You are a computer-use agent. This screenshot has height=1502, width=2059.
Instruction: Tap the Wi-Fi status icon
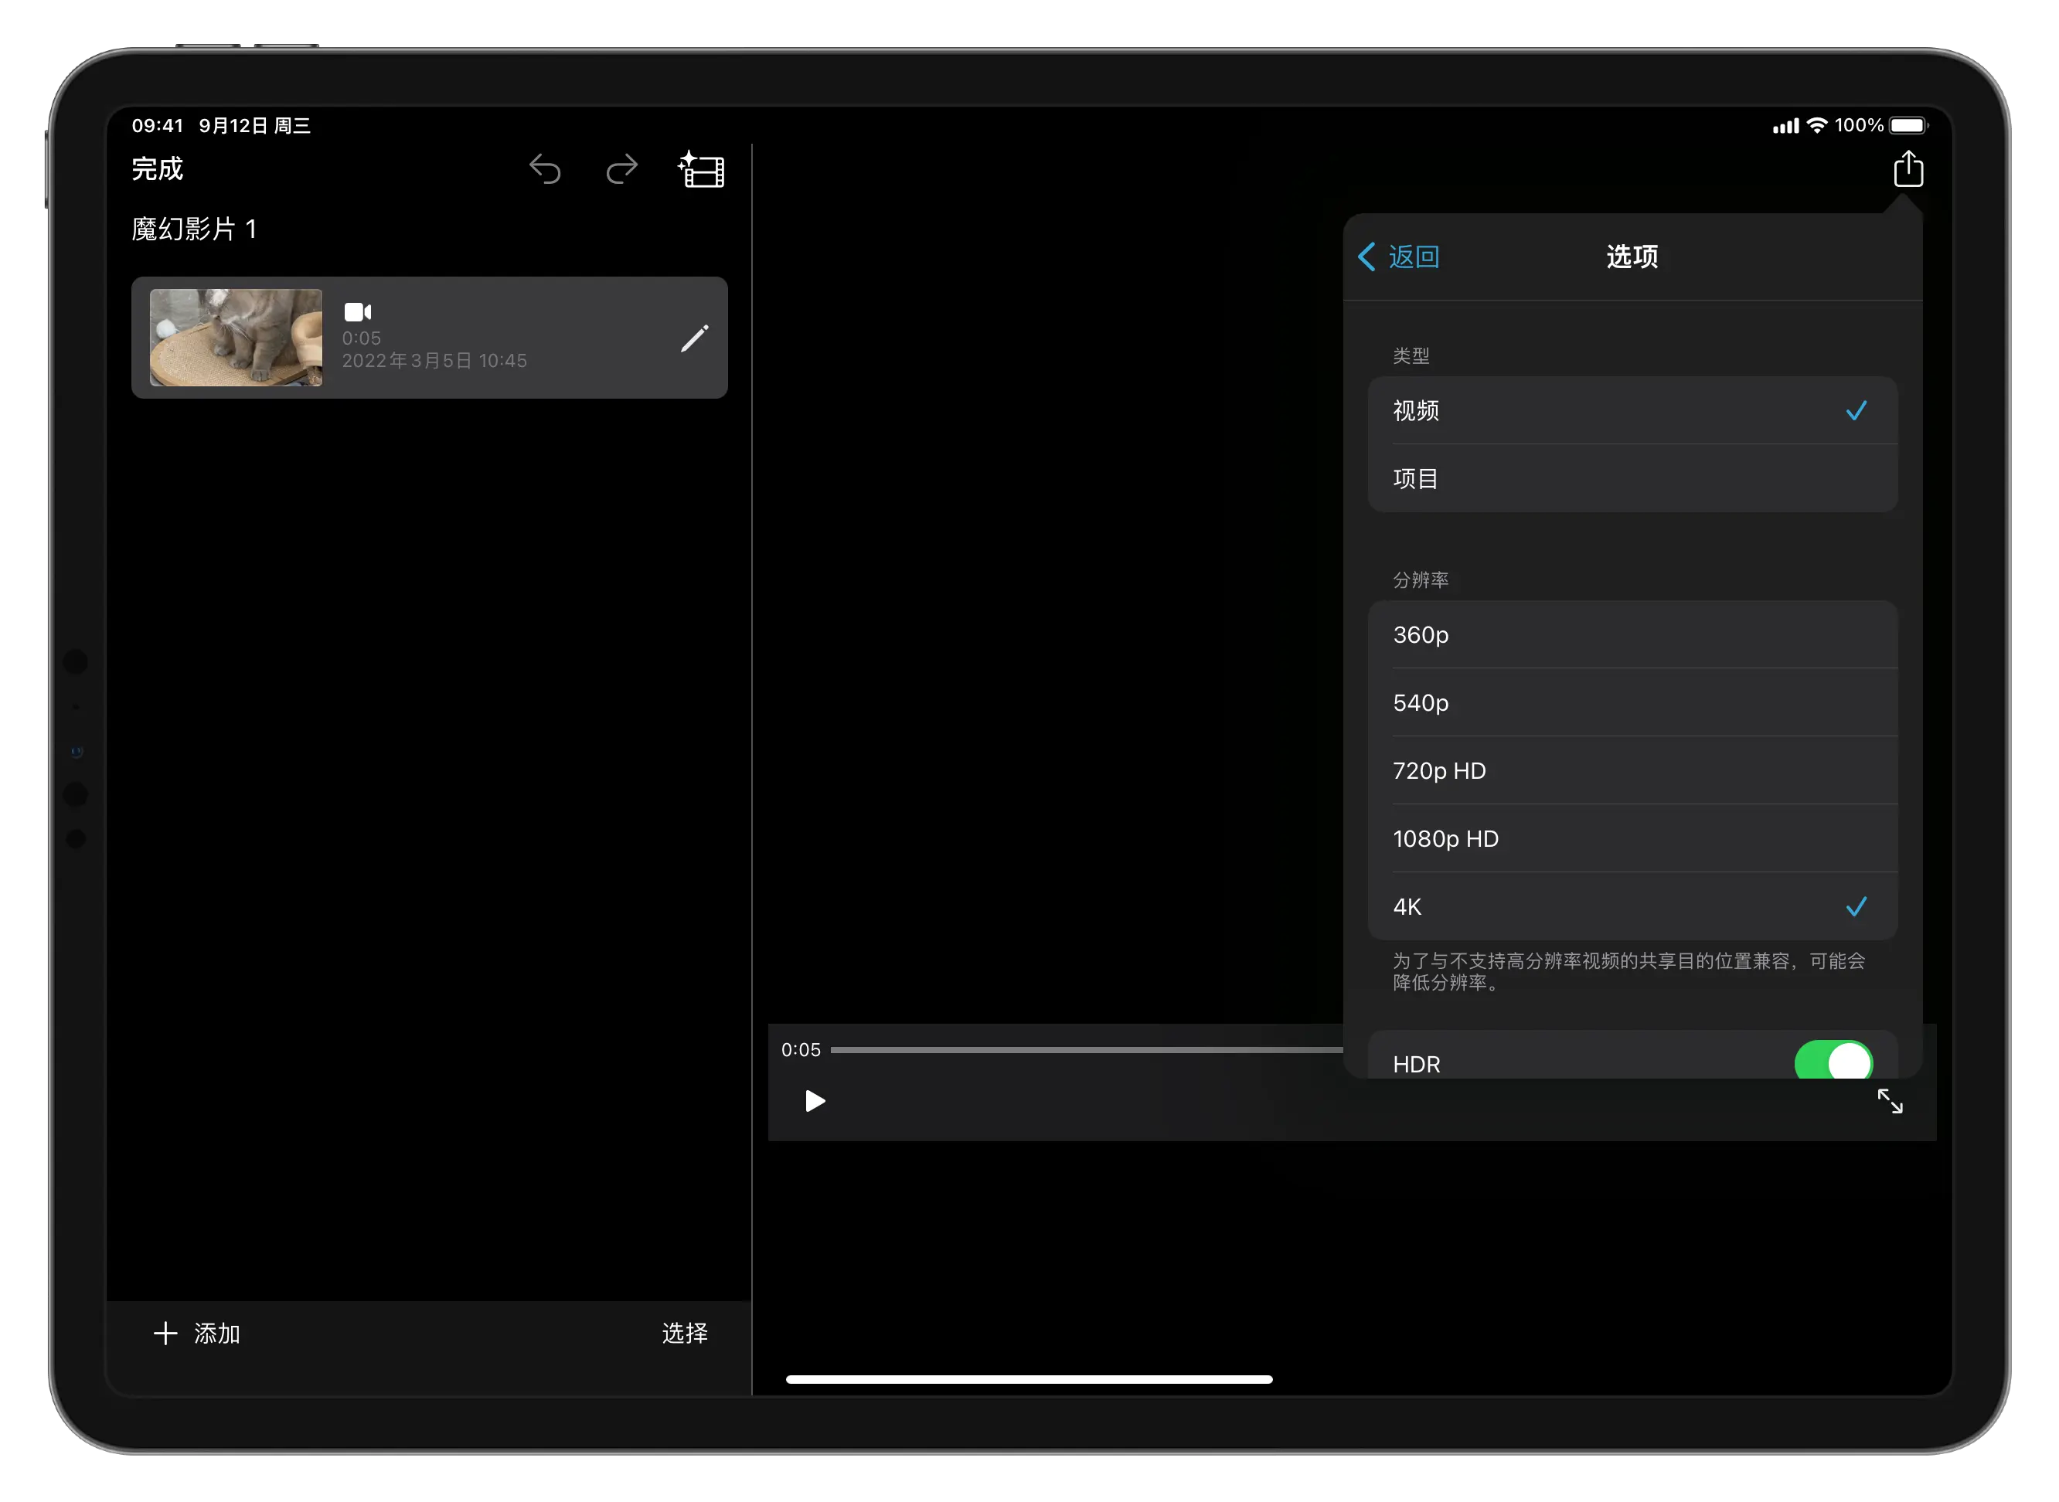(1816, 125)
